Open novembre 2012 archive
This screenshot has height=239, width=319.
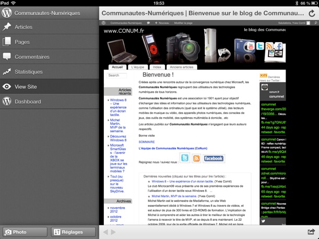pos(117,210)
